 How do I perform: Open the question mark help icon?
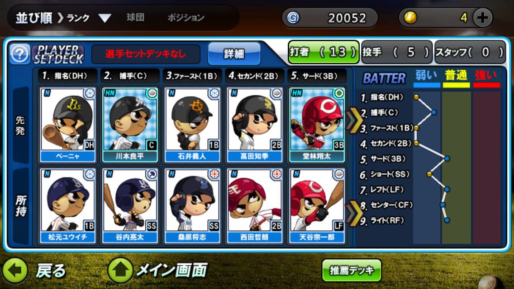(x=19, y=54)
